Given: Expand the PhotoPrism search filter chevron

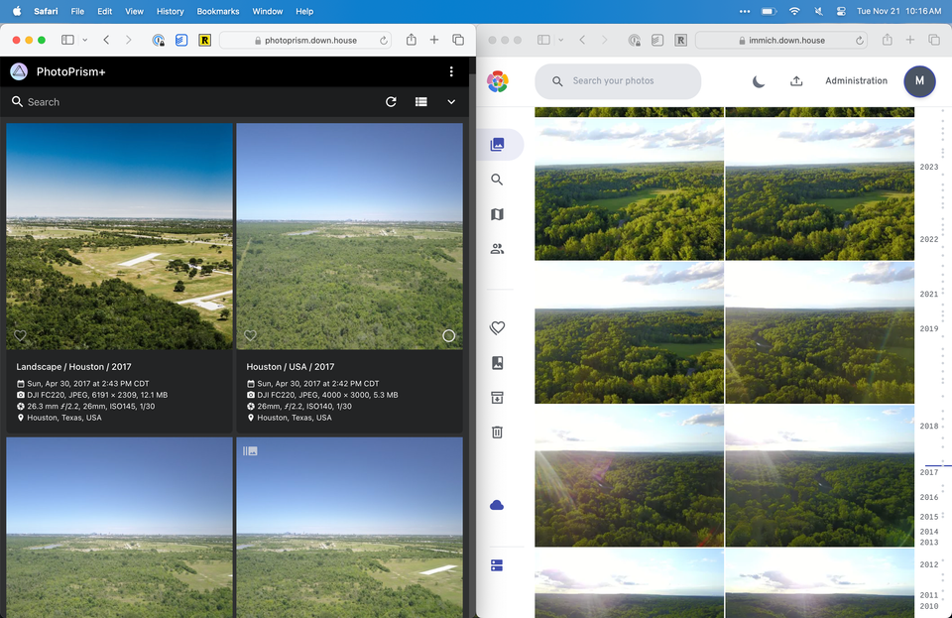Looking at the screenshot, I should 451,102.
